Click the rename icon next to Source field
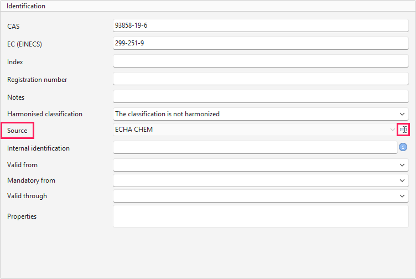The width and height of the screenshot is (416, 279). click(x=403, y=130)
